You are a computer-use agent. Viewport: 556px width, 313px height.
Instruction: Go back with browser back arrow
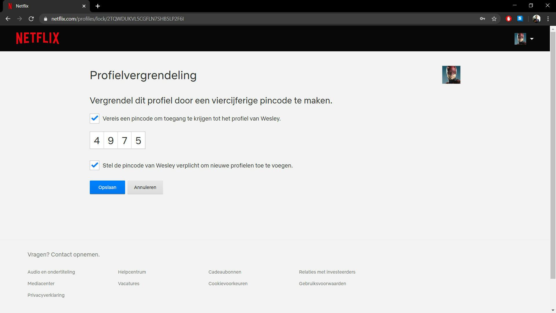pos(8,19)
